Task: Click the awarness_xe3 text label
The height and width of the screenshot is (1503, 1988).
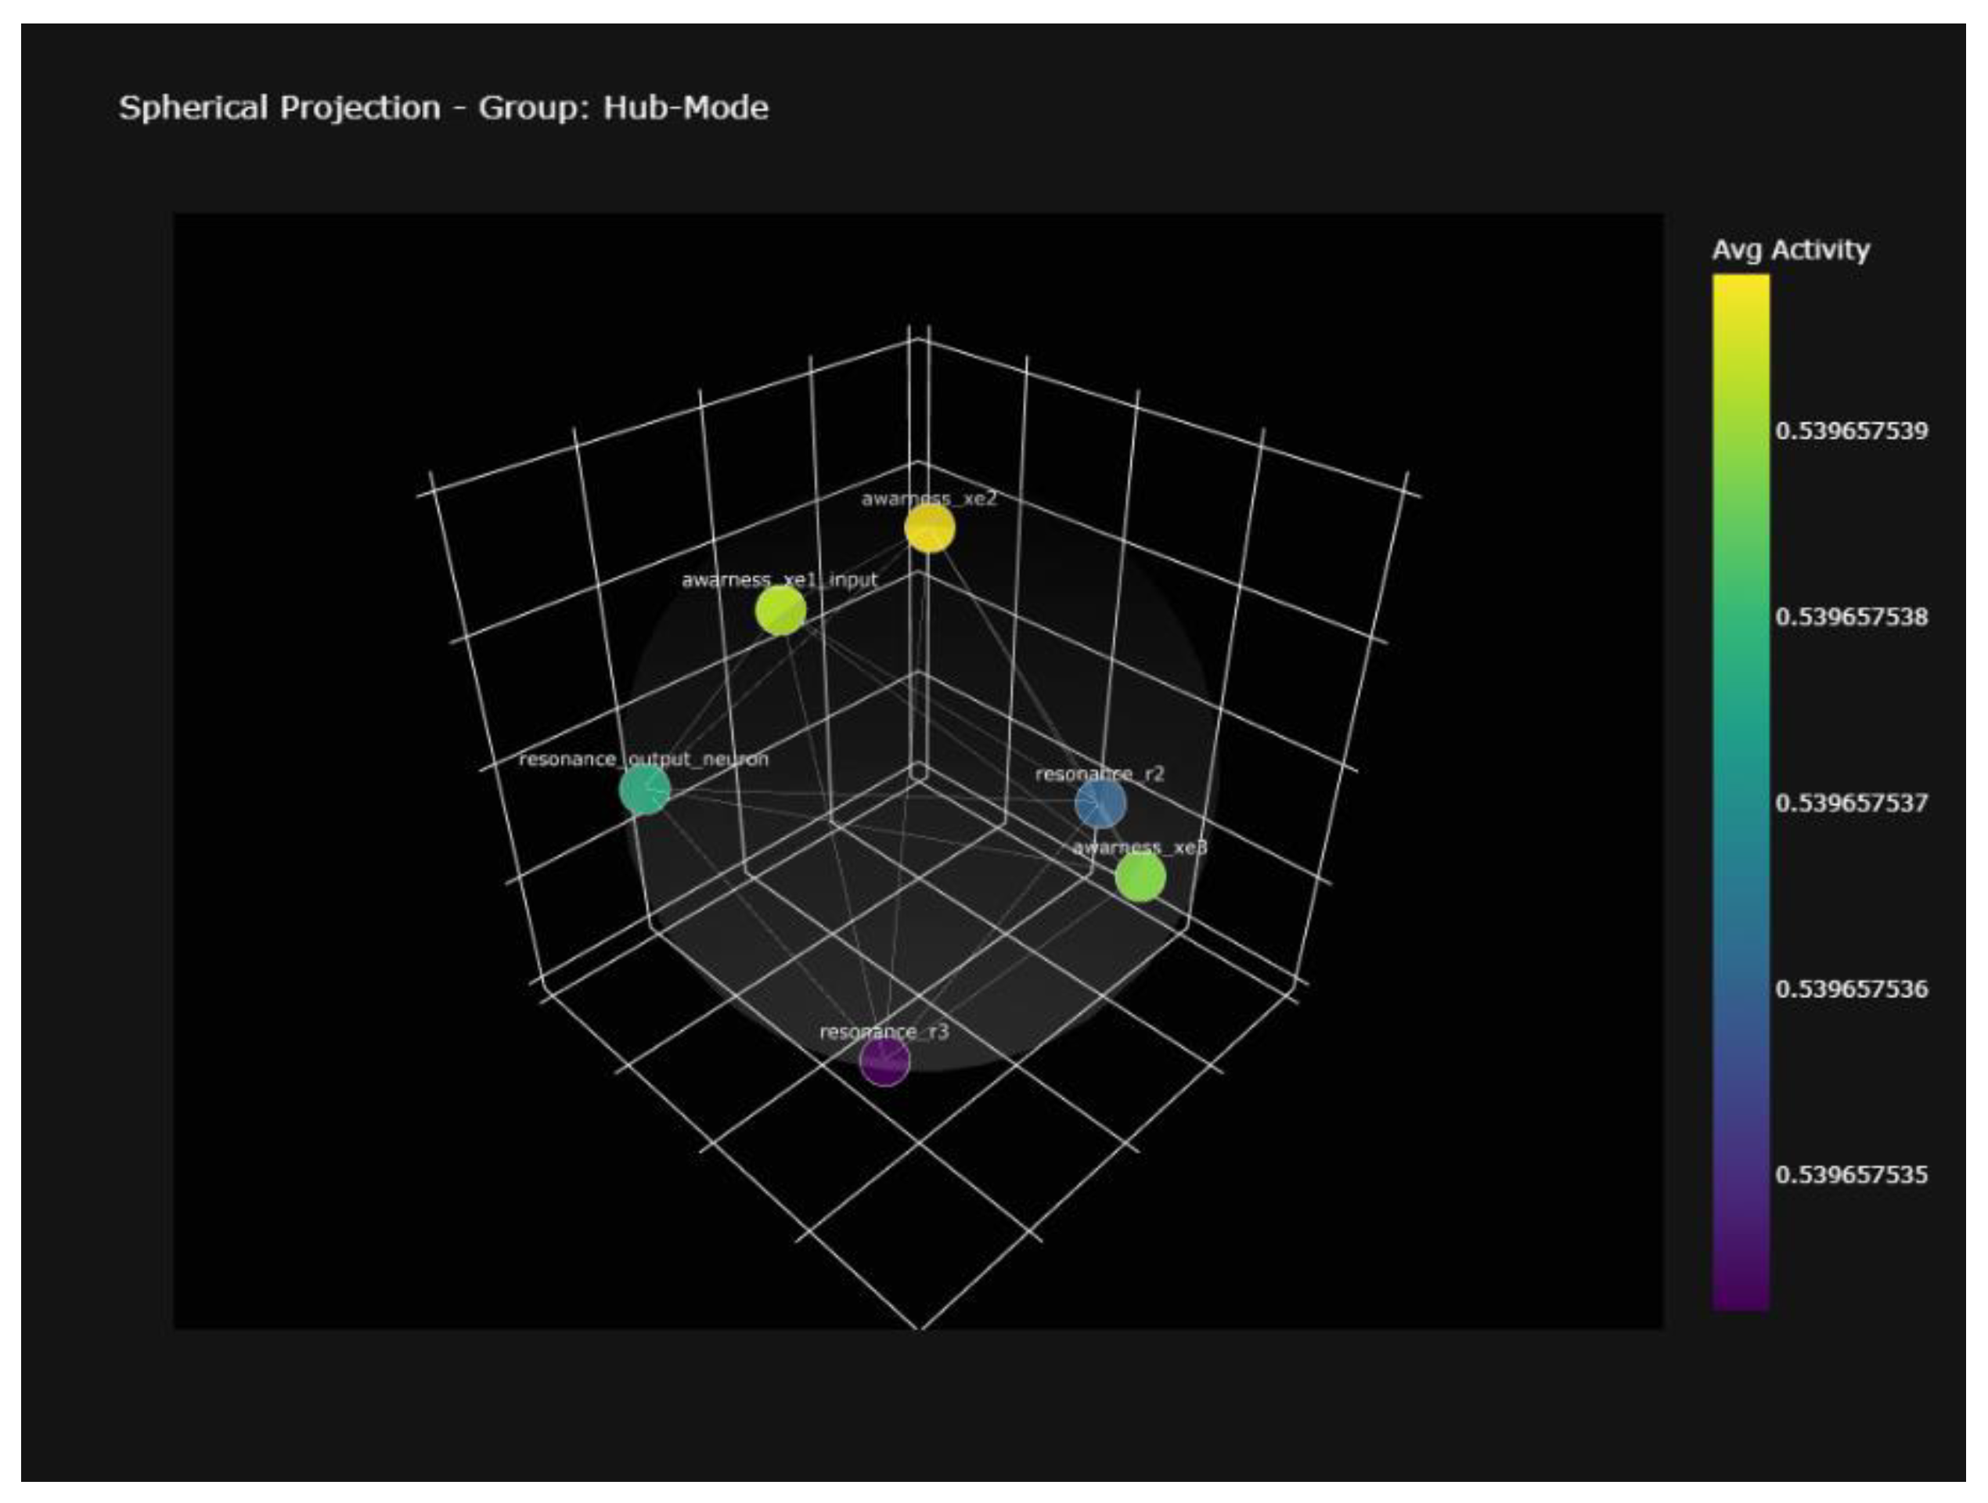Action: [x=1140, y=847]
